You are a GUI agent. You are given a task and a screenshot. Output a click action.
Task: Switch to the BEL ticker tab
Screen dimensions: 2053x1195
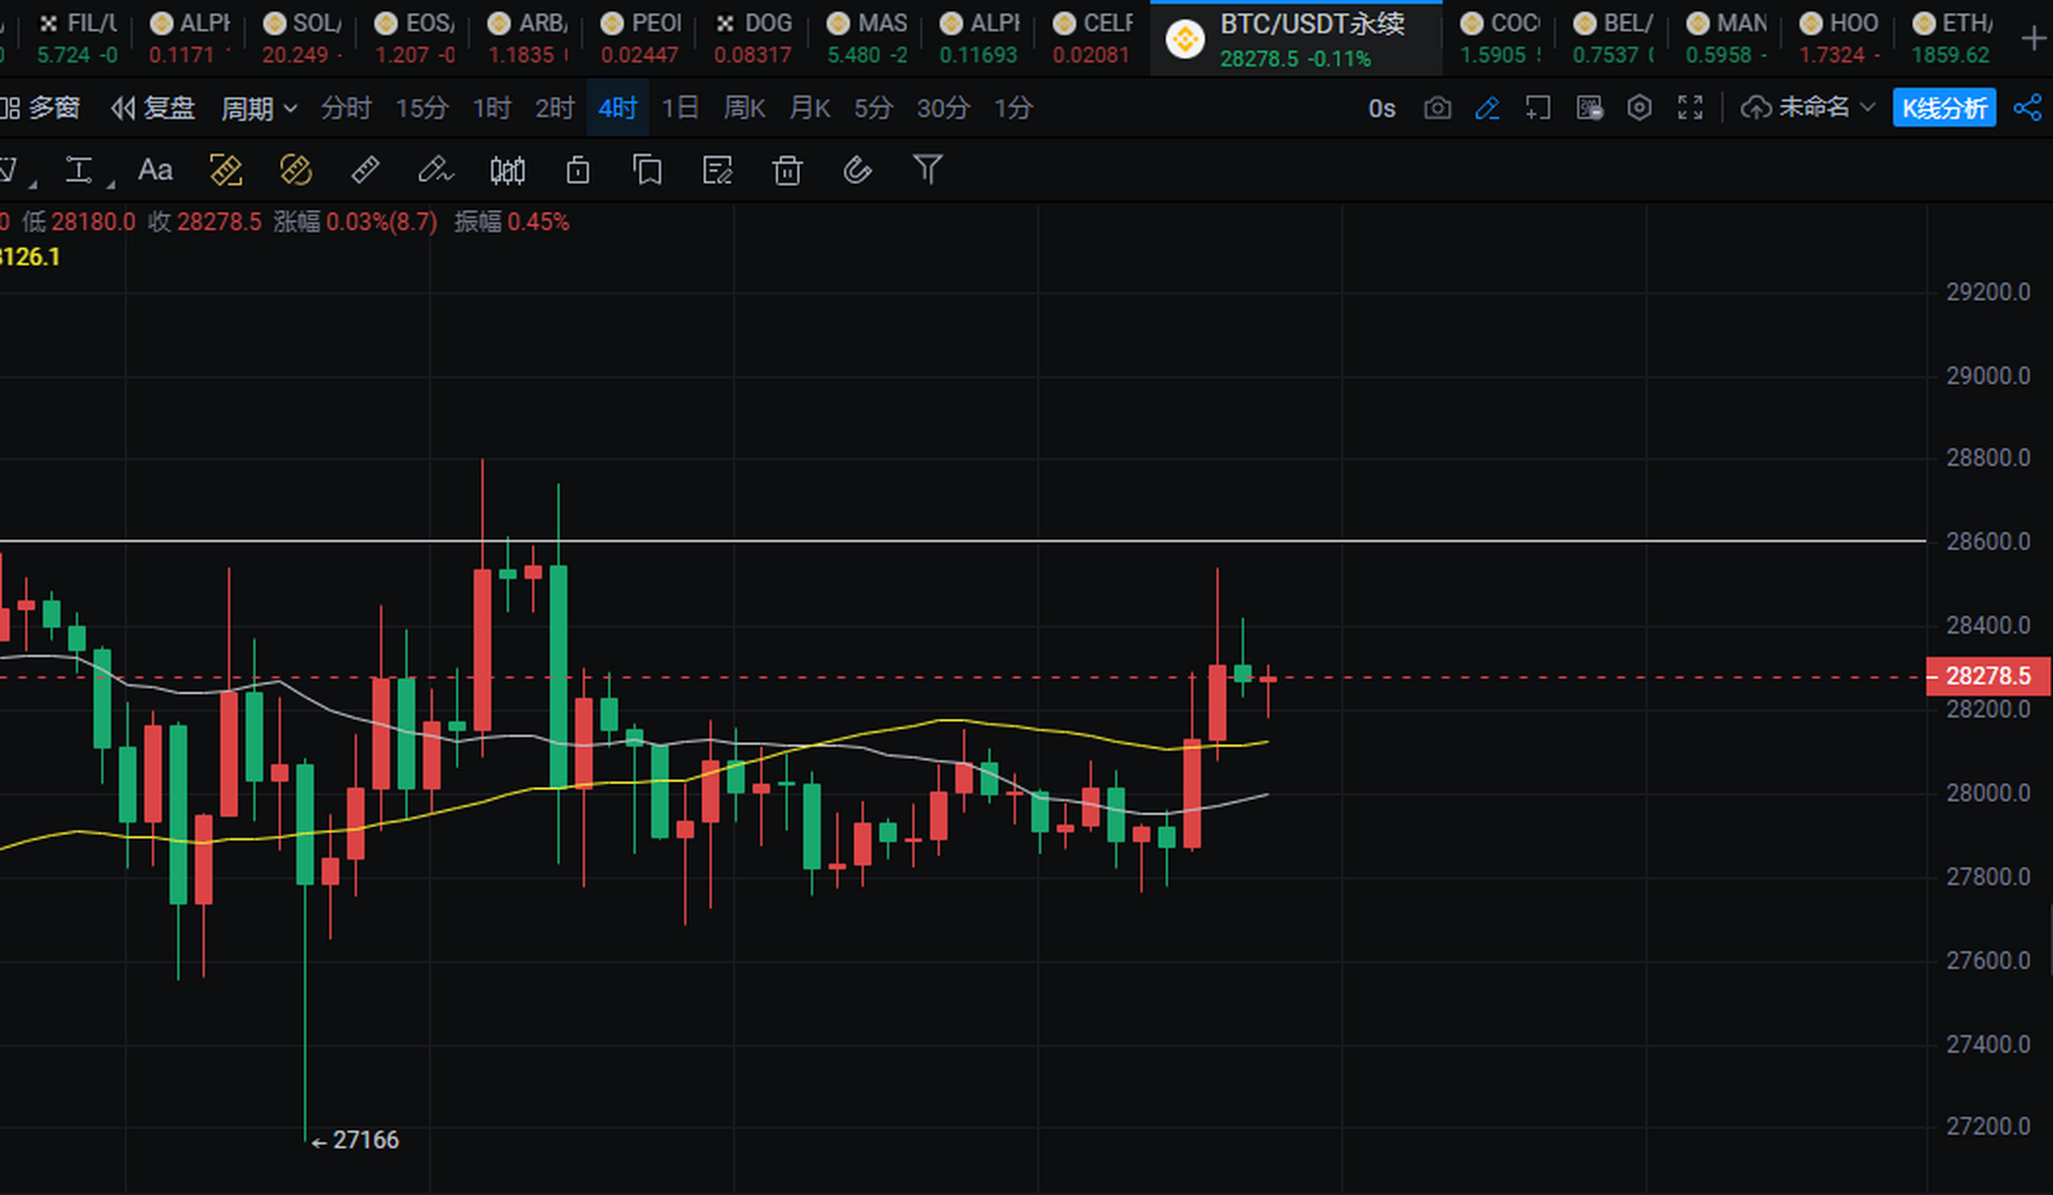(x=1613, y=39)
